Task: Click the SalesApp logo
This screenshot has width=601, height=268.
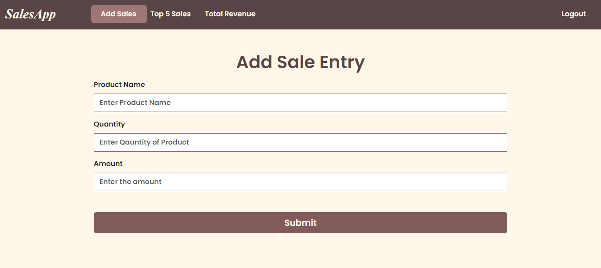Action: point(30,14)
